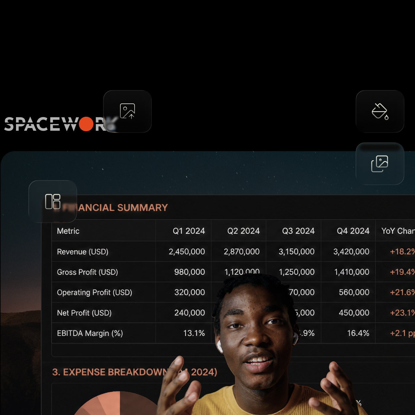Viewport: 415px width, 415px height.
Task: Open the layout panel tool
Action: 53,202
